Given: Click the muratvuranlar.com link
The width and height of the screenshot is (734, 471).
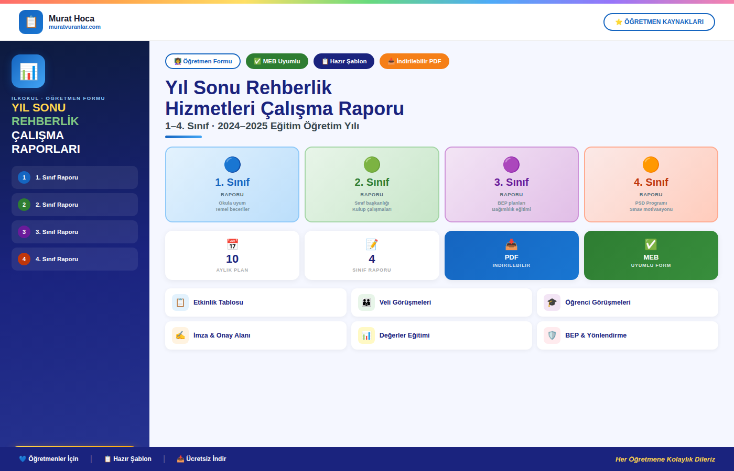Looking at the screenshot, I should 74,27.
